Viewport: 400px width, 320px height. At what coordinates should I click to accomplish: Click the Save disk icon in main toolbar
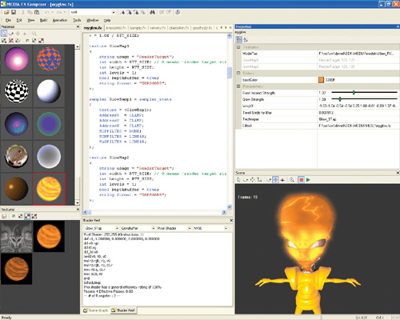[x=14, y=12]
